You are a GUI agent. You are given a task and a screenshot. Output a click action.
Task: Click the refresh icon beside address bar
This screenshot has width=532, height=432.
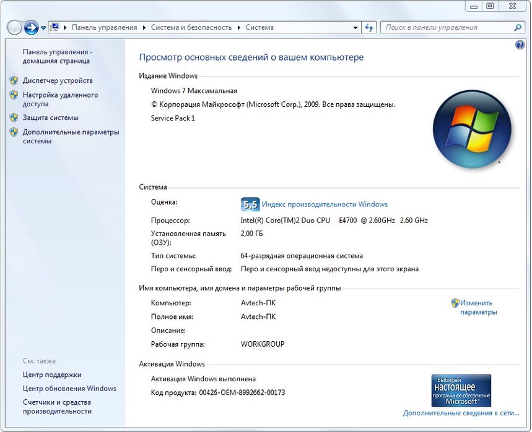369,27
